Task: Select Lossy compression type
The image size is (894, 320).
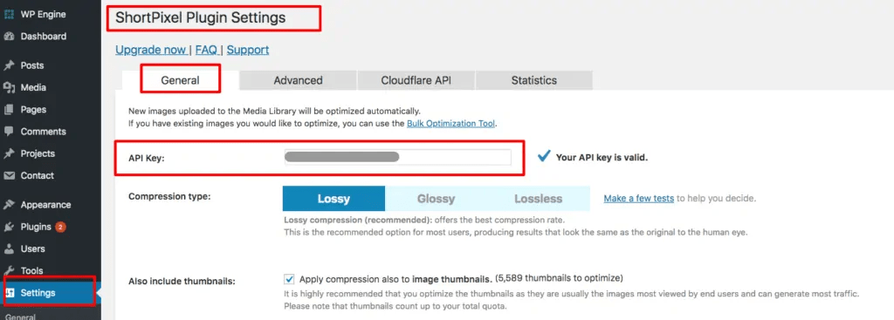Action: [x=334, y=199]
